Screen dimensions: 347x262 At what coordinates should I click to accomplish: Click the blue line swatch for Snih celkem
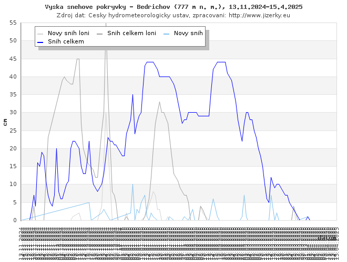(x=41, y=41)
